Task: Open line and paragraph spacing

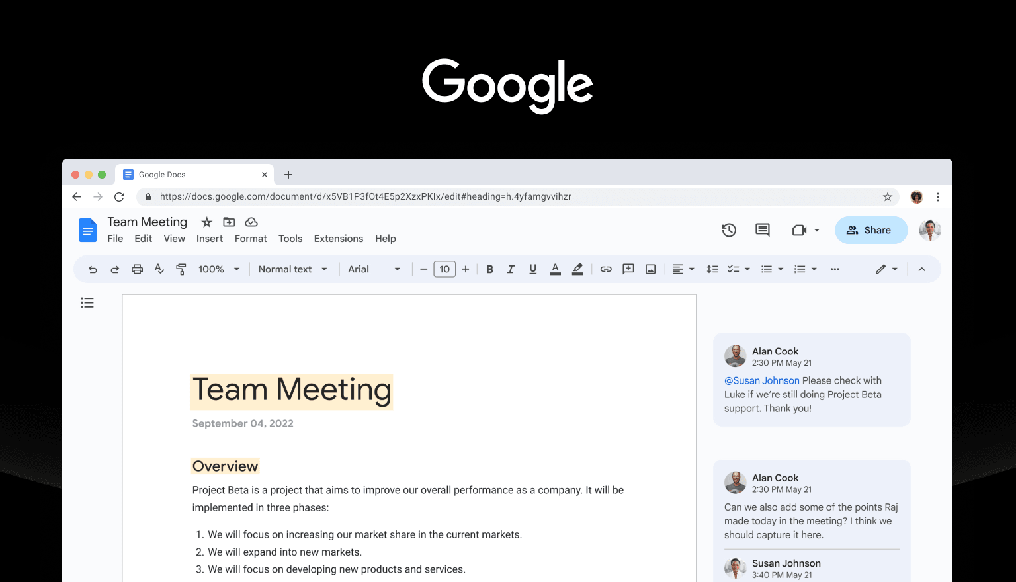Action: click(712, 269)
